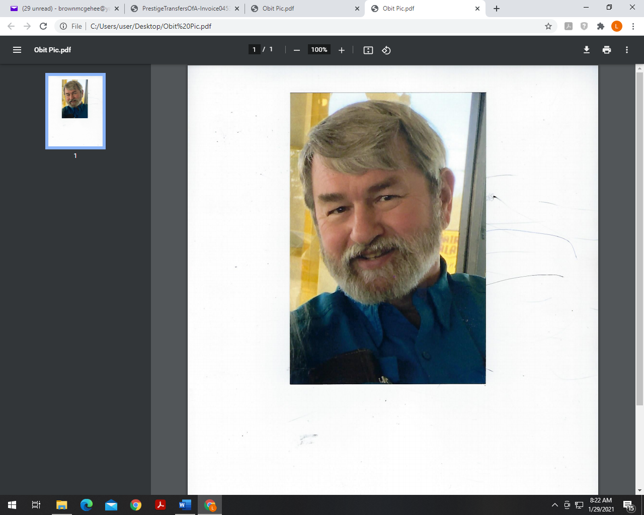Image resolution: width=644 pixels, height=515 pixels.
Task: Open Chrome's three-dot main menu
Action: pos(633,26)
